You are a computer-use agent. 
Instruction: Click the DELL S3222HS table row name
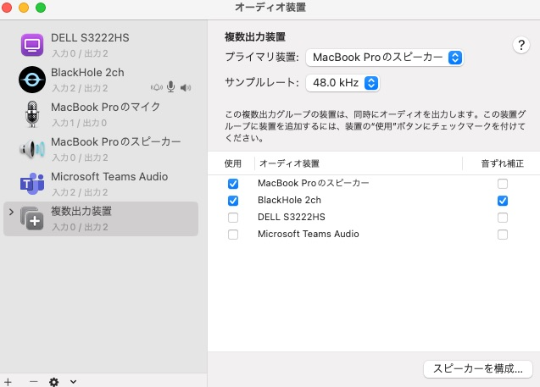(x=292, y=217)
